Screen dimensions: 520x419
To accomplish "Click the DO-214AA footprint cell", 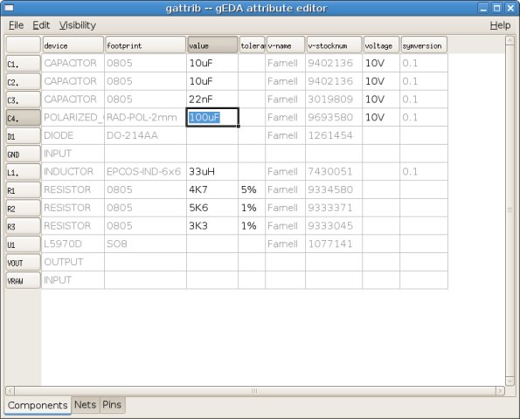I will tap(145, 135).
